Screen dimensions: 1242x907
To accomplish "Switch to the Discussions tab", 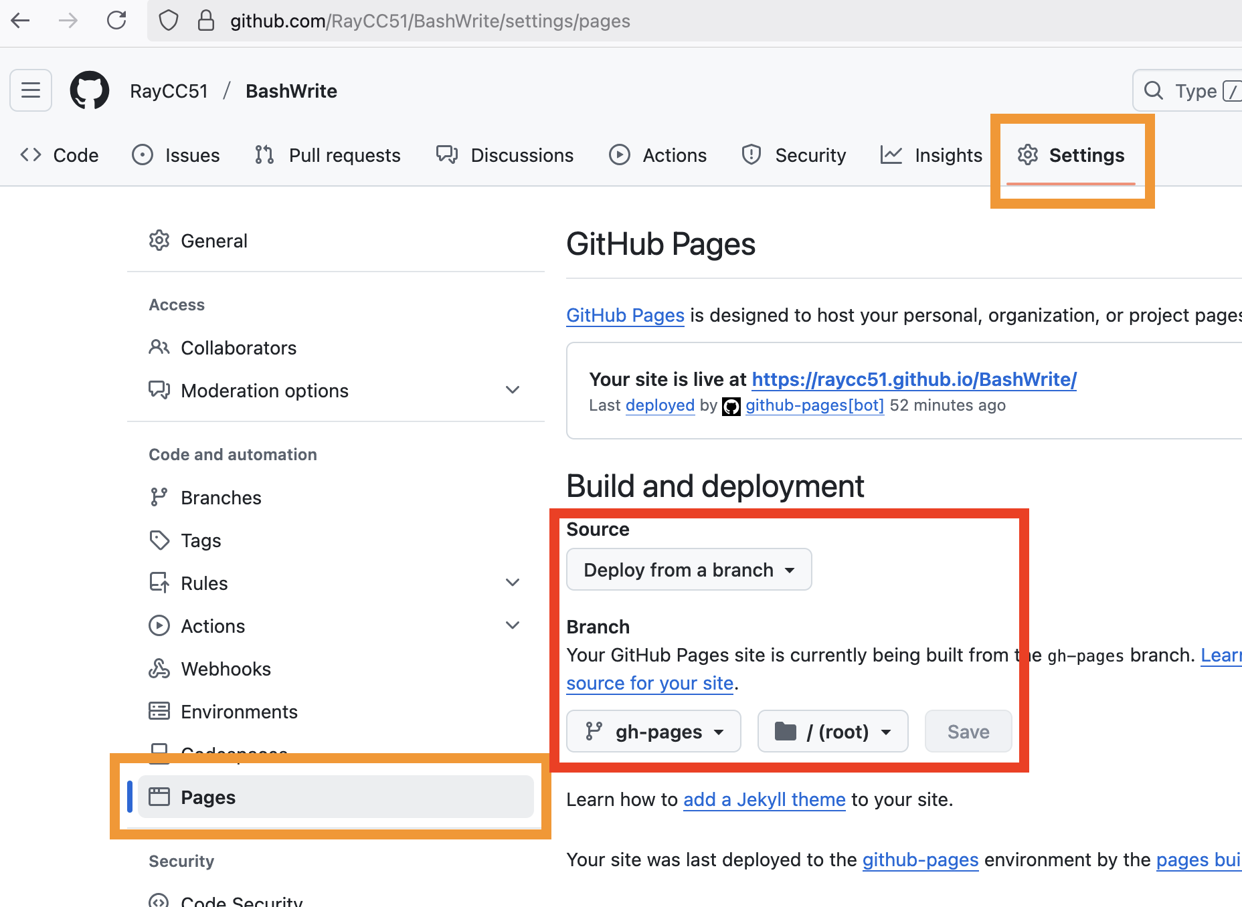I will click(505, 155).
